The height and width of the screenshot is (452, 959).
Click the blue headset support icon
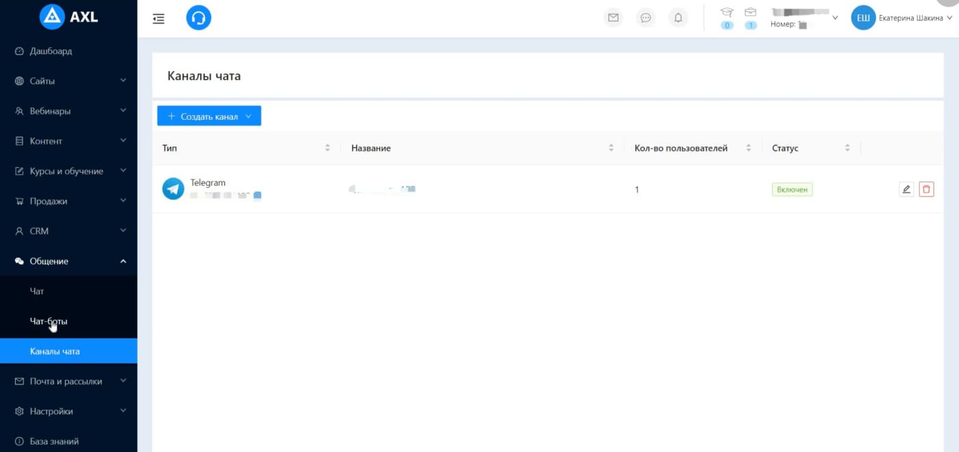point(199,18)
